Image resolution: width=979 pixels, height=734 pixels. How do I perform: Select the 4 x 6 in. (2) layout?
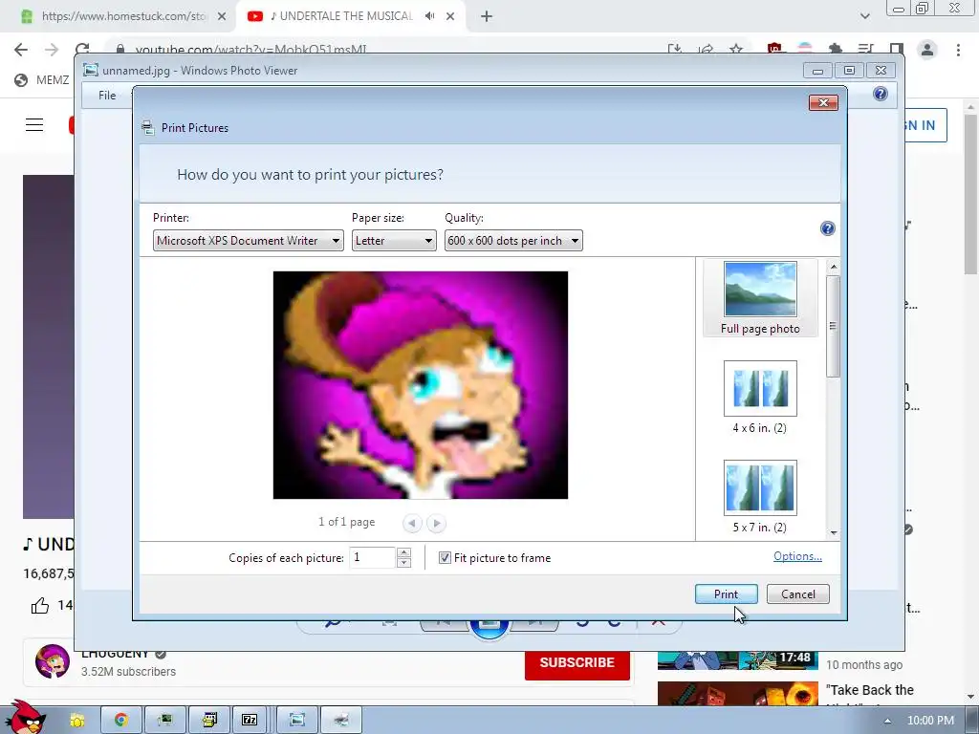pos(760,398)
